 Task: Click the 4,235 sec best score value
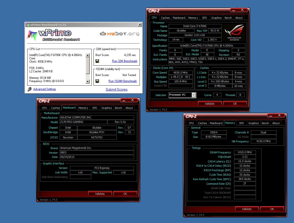[x=130, y=55]
